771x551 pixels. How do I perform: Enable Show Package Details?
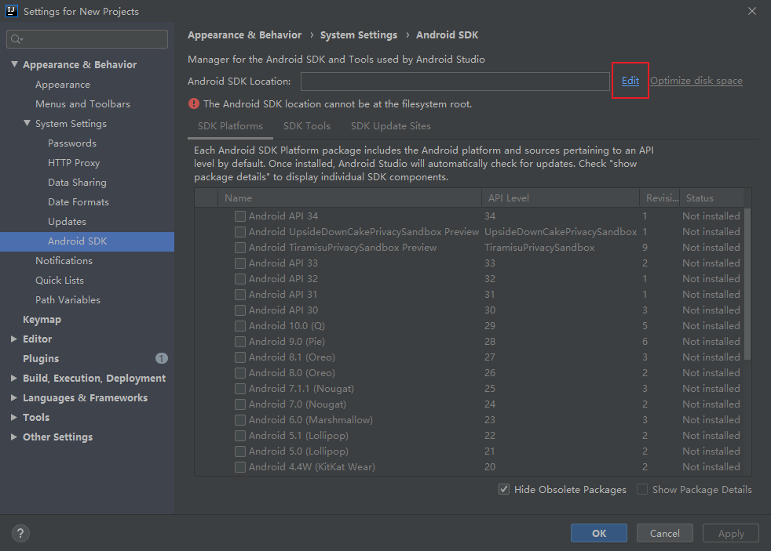point(641,489)
